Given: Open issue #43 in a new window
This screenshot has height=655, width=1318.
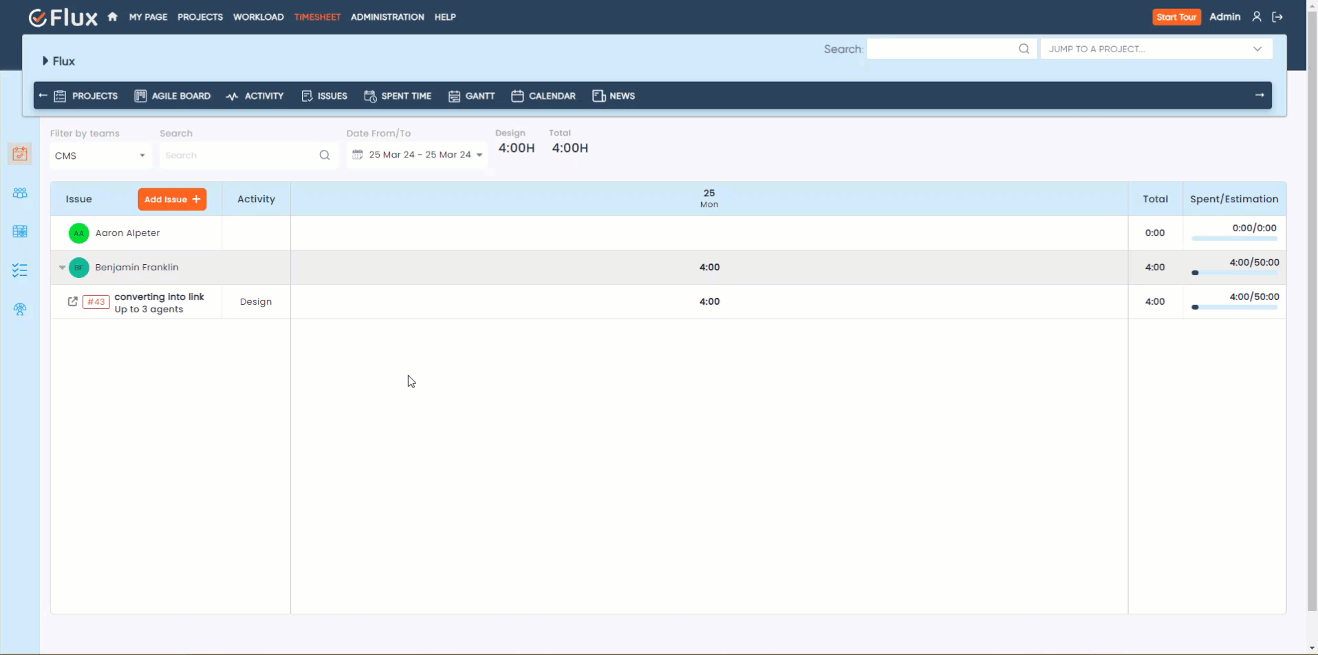Looking at the screenshot, I should [x=72, y=301].
